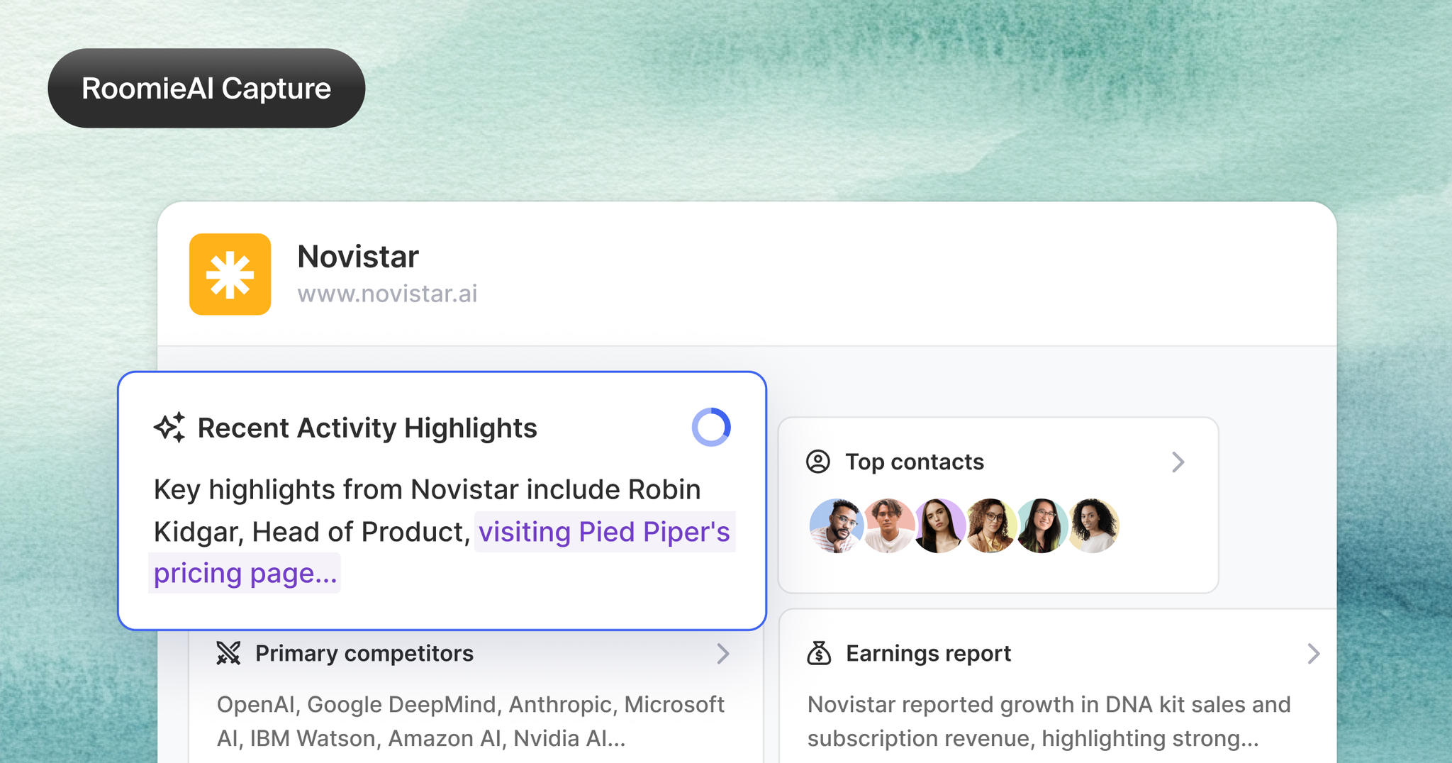Click the money bag Earnings report icon
The width and height of the screenshot is (1452, 763).
point(819,653)
